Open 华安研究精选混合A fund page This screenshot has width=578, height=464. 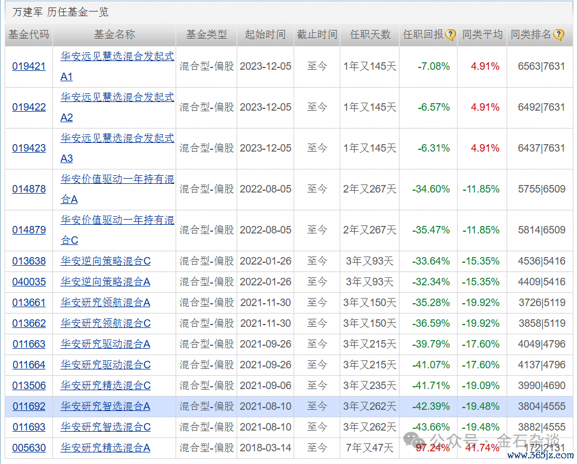pyautogui.click(x=105, y=448)
